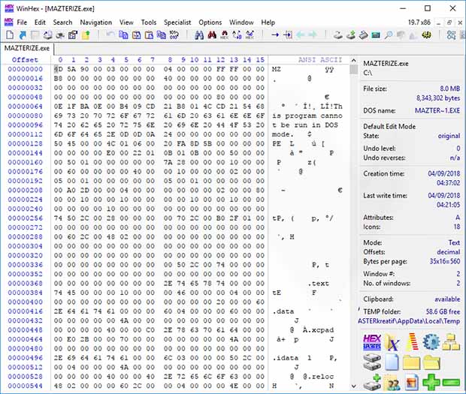
Task: Select offset row 00000128
Action: point(25,143)
